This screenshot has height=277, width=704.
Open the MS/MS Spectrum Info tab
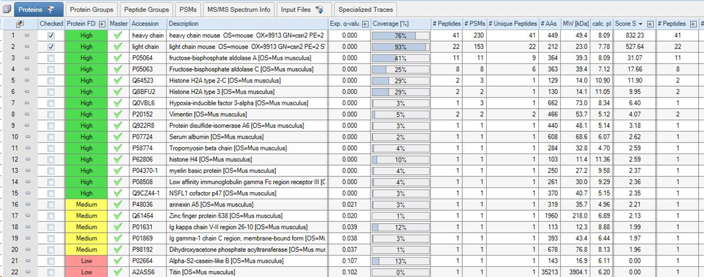point(238,10)
